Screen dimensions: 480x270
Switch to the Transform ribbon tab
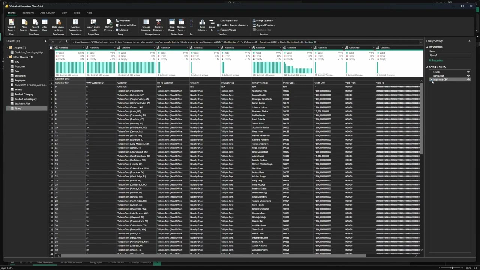point(27,13)
